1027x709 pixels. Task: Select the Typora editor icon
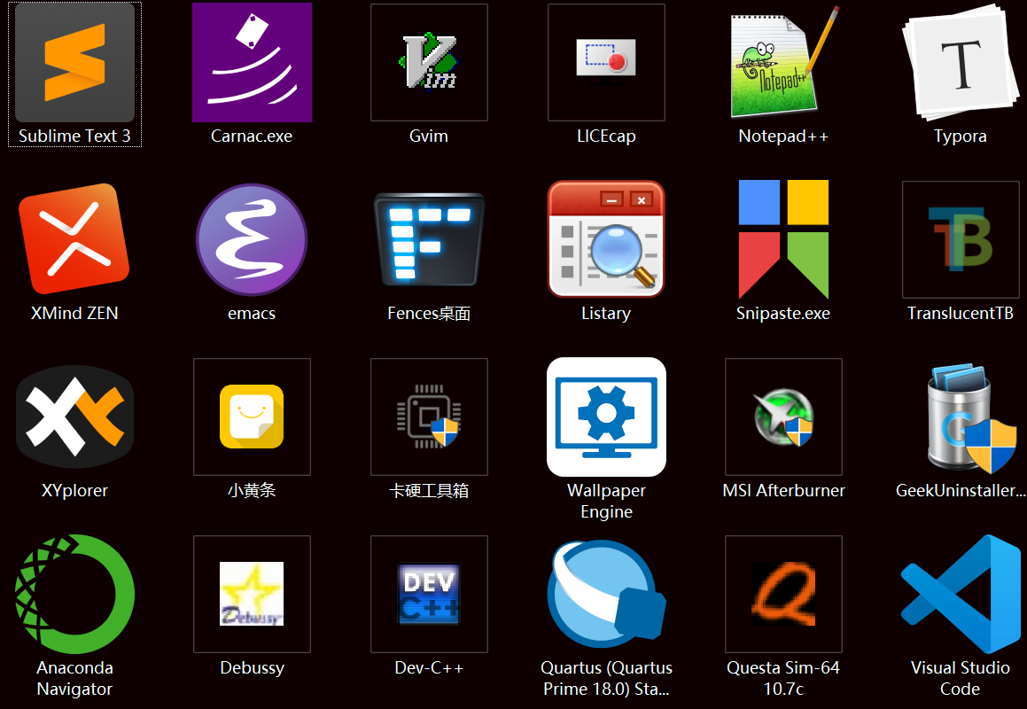(961, 62)
